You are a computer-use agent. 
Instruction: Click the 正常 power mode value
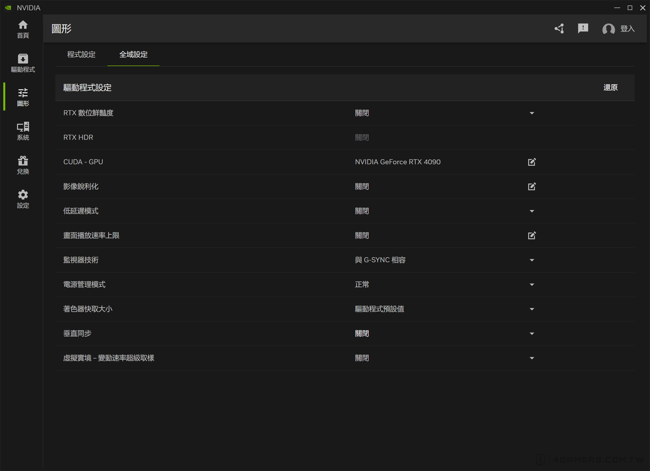pyautogui.click(x=362, y=285)
